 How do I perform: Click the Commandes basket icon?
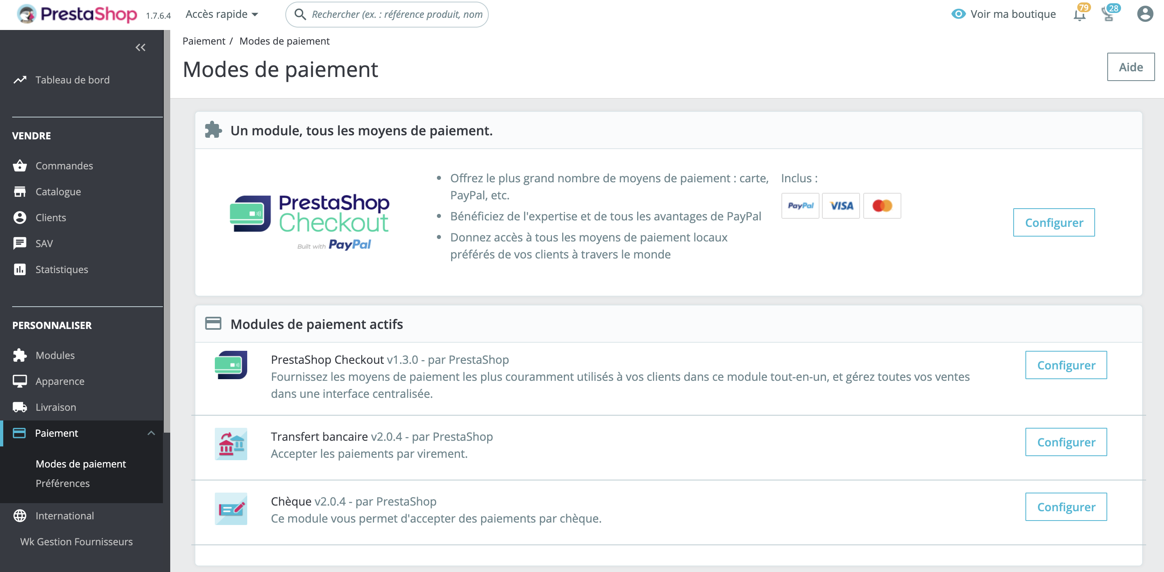pos(20,166)
